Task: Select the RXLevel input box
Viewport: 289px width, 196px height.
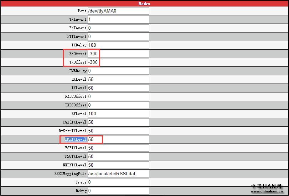Action: pyautogui.click(x=118, y=79)
